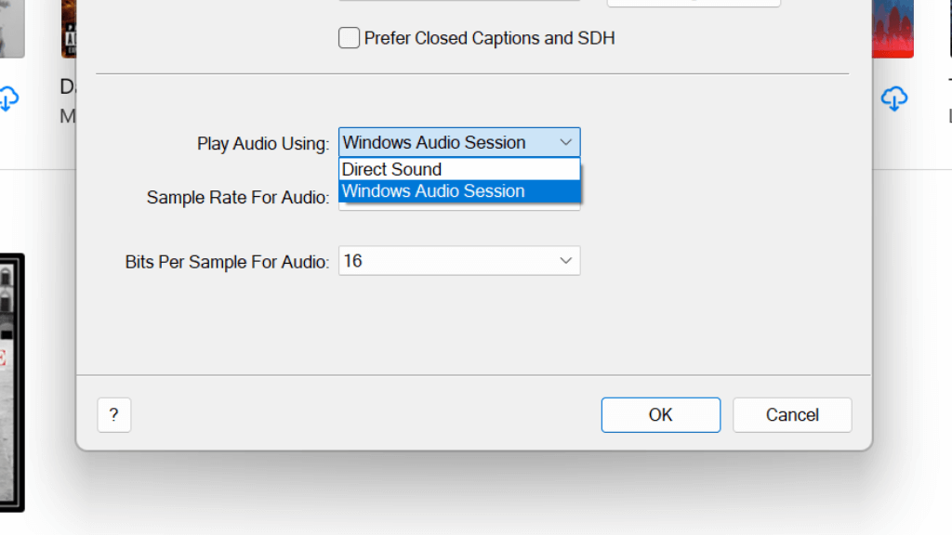Click the 'Play Audio Using:' label
The image size is (952, 535).
pyautogui.click(x=263, y=144)
